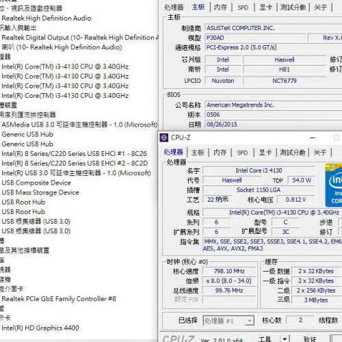
Task: Click manufacturer field ASUSTeK COMPUTER INC.
Action: [x=273, y=28]
